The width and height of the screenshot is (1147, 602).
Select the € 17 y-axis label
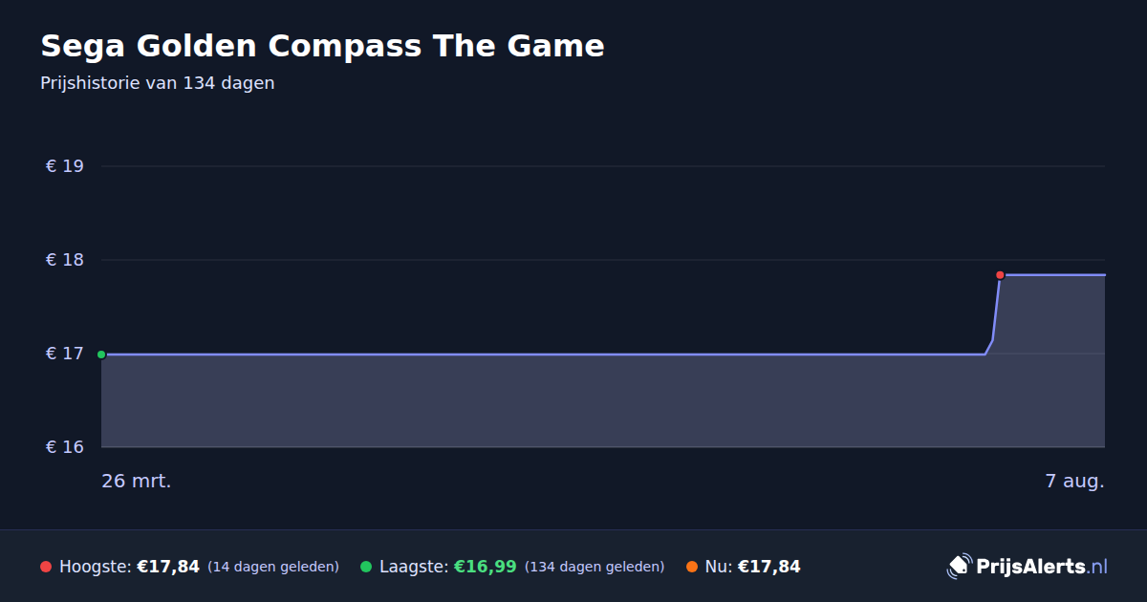pos(65,354)
